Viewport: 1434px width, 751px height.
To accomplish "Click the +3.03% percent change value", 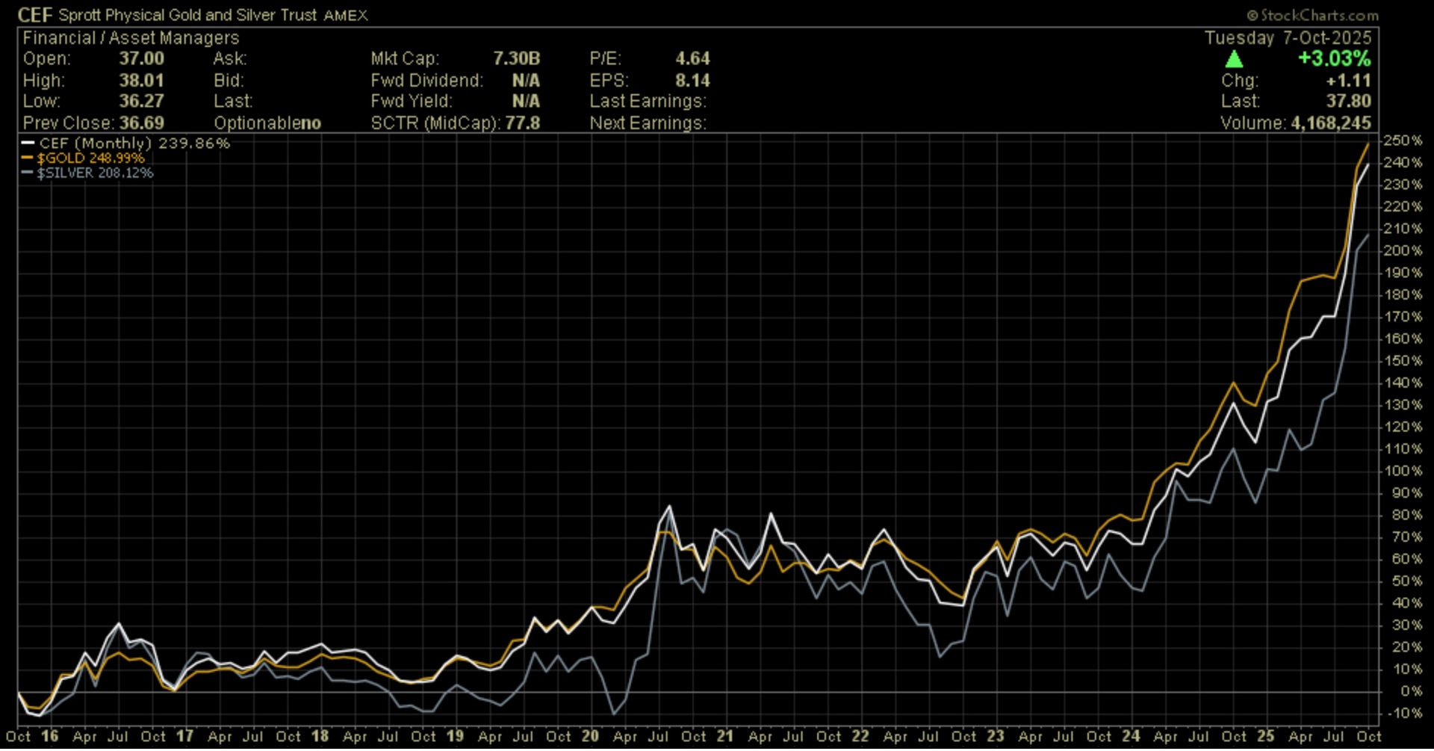I will [x=1334, y=59].
